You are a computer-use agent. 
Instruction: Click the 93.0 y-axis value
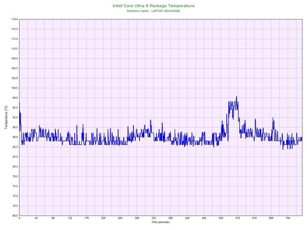coord(15,118)
